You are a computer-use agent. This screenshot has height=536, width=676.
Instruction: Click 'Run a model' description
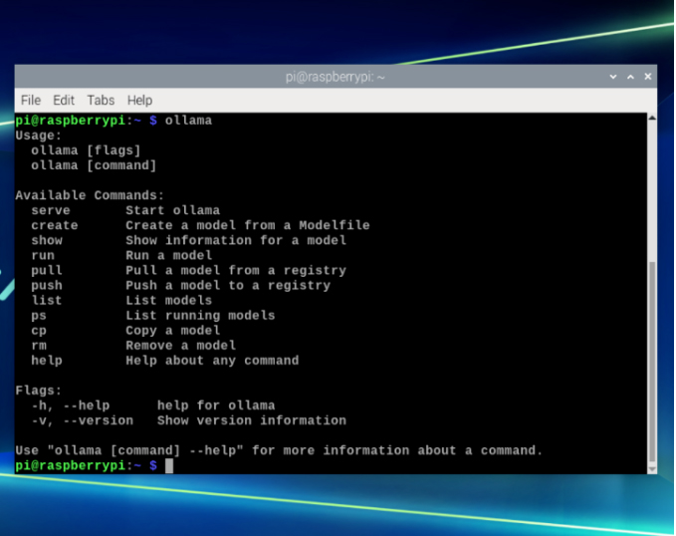(x=169, y=255)
